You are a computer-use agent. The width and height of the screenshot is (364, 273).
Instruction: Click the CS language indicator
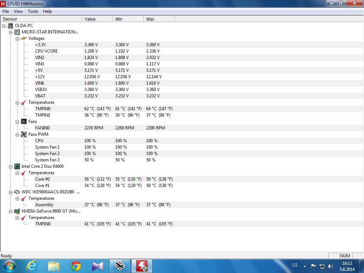(295, 265)
